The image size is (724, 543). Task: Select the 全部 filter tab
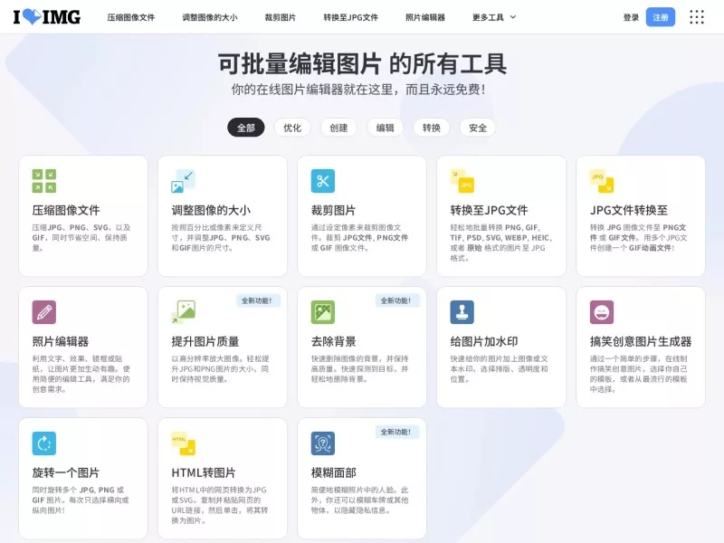(245, 128)
